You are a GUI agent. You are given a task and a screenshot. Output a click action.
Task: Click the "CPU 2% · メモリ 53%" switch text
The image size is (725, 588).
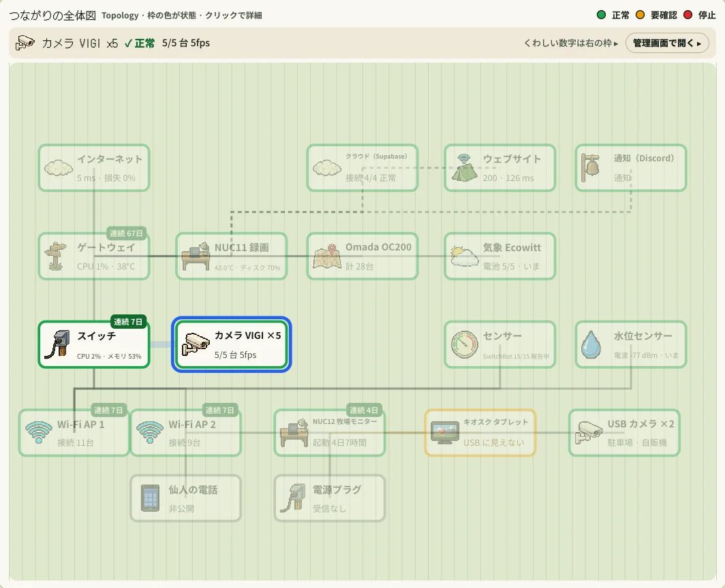[109, 356]
